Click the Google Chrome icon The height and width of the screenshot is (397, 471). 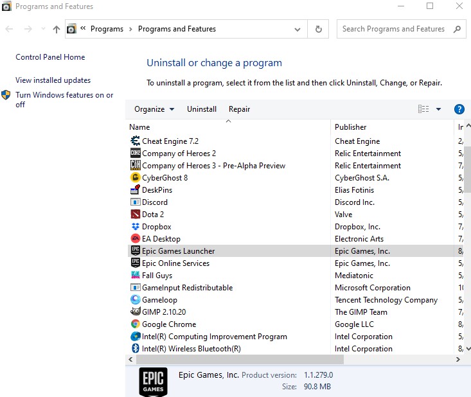pyautogui.click(x=135, y=324)
